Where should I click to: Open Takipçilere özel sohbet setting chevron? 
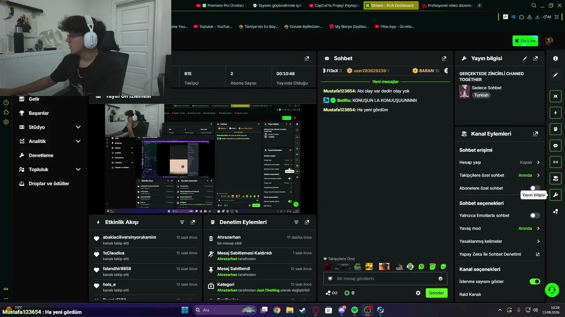pos(538,175)
